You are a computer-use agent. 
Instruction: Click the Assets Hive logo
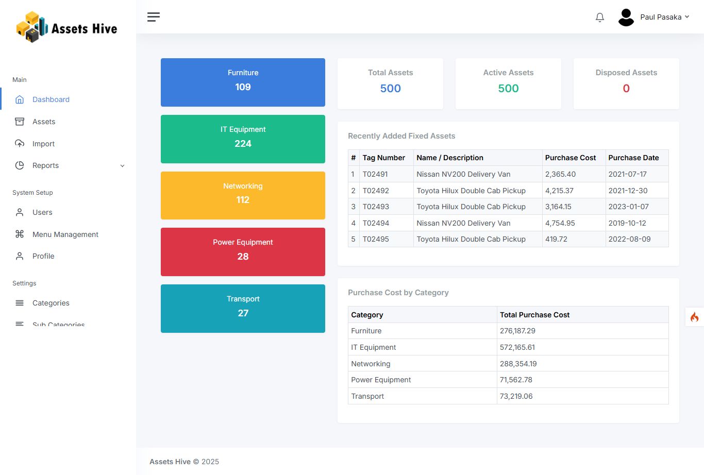(67, 27)
